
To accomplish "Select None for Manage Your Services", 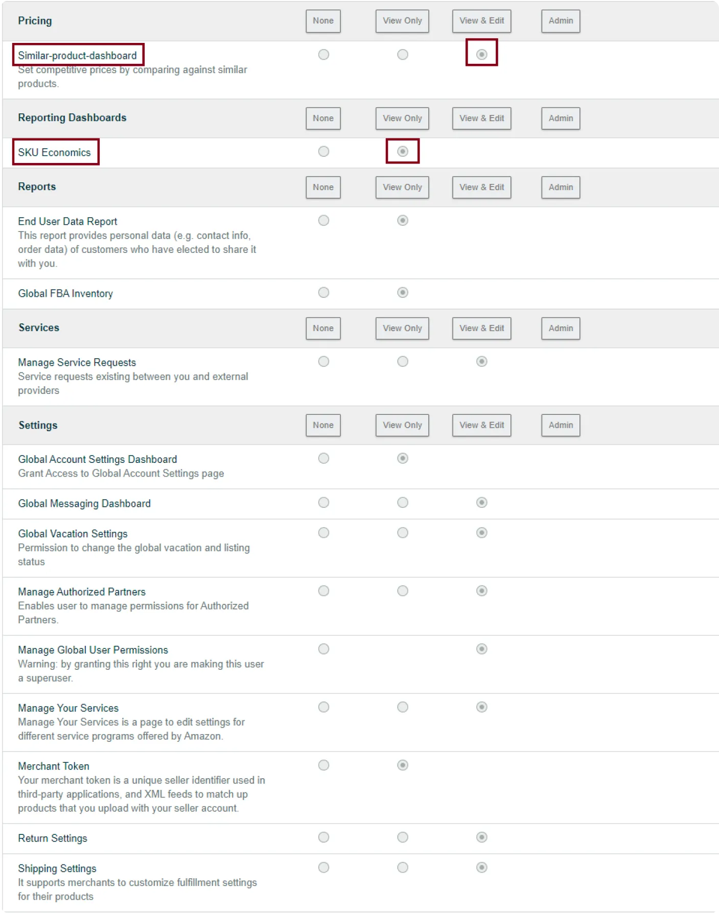I will tap(323, 707).
